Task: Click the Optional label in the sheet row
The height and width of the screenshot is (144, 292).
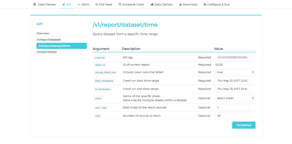Action: [x=204, y=98]
